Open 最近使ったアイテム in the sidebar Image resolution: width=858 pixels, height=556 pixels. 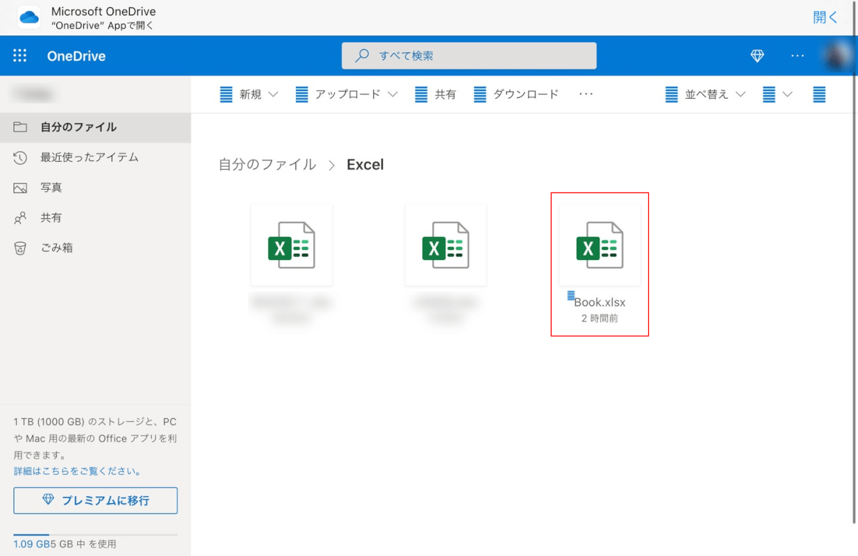(95, 158)
